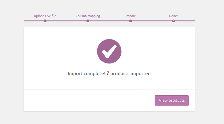This screenshot has width=224, height=124.
Task: Click the progress line's far left end
Action: tap(25, 21)
